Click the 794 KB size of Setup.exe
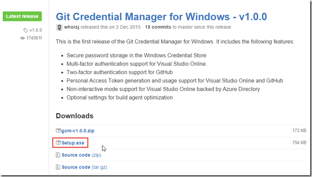 (299, 142)
